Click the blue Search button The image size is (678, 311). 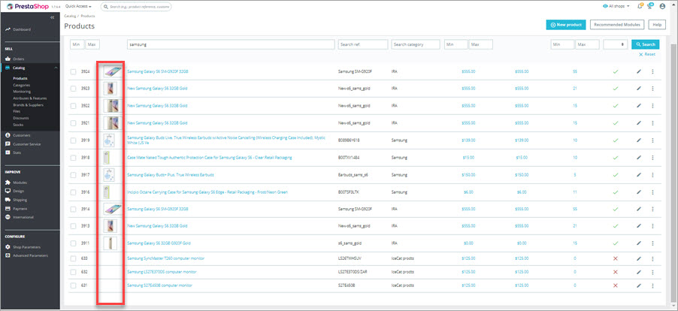pos(646,44)
